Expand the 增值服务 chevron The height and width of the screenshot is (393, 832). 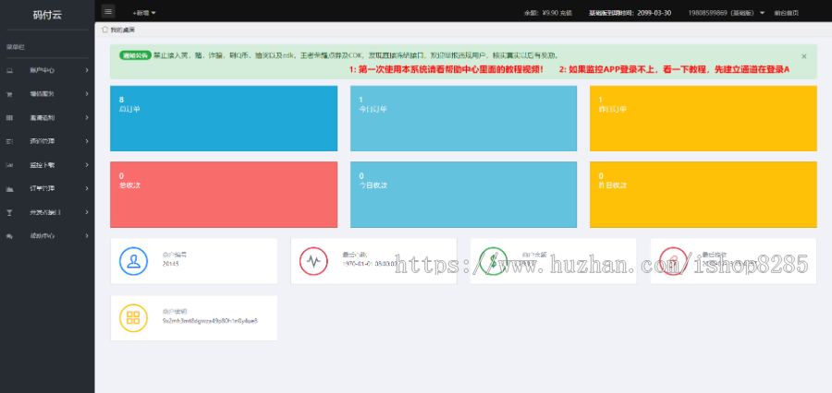(87, 94)
